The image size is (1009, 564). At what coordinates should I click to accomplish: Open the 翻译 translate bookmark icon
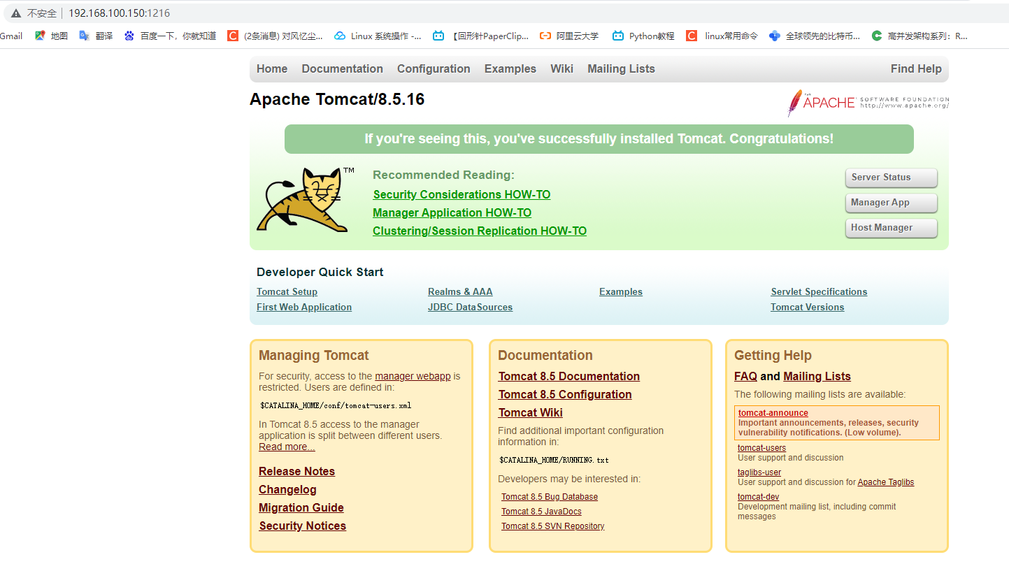[x=85, y=36]
